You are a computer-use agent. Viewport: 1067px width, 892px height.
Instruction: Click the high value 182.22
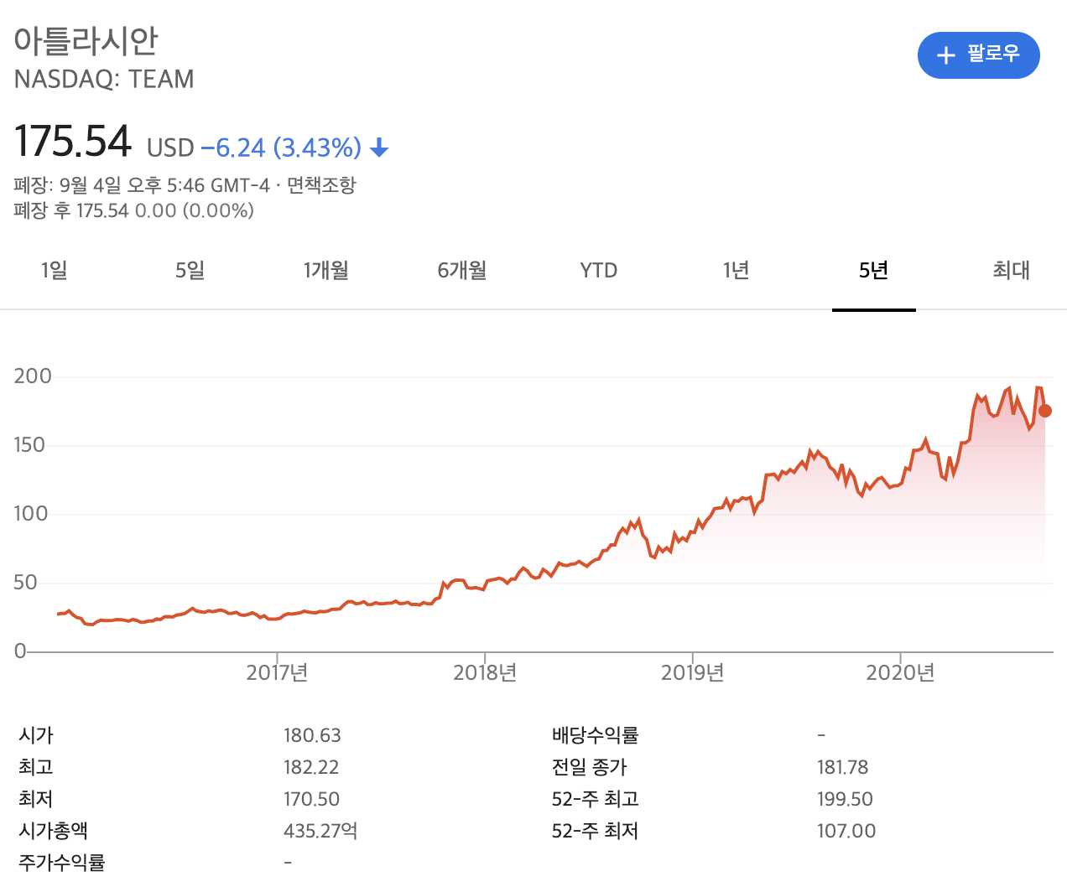click(x=311, y=767)
